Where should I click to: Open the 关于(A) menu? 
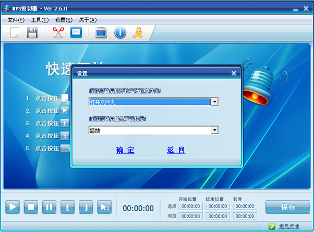coord(88,20)
